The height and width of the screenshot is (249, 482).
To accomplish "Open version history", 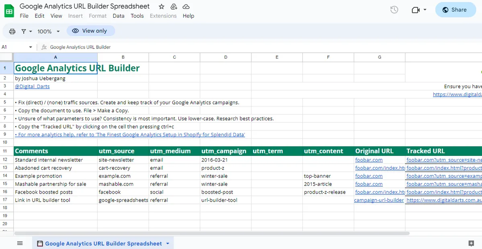I will [394, 10].
